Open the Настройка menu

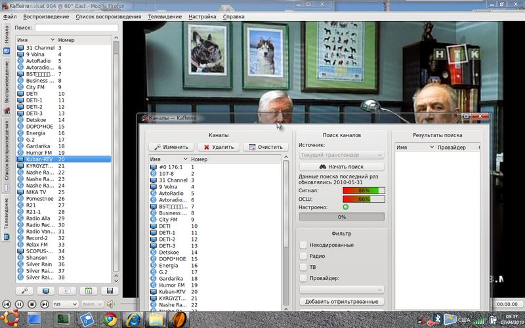pyautogui.click(x=202, y=16)
